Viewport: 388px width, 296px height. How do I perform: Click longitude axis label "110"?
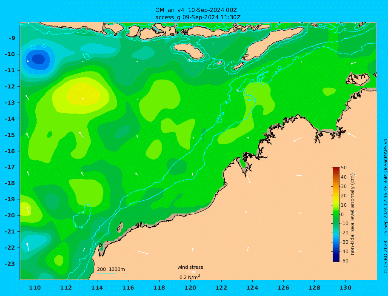click(35, 287)
